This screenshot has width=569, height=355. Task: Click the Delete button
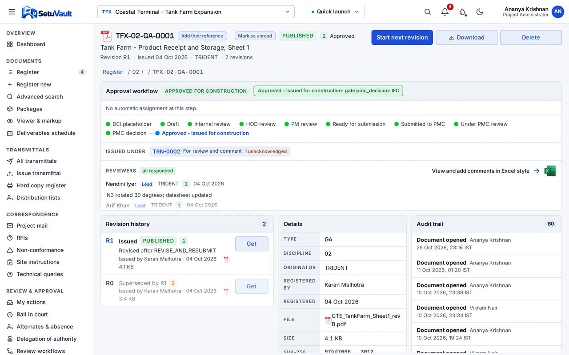531,37
